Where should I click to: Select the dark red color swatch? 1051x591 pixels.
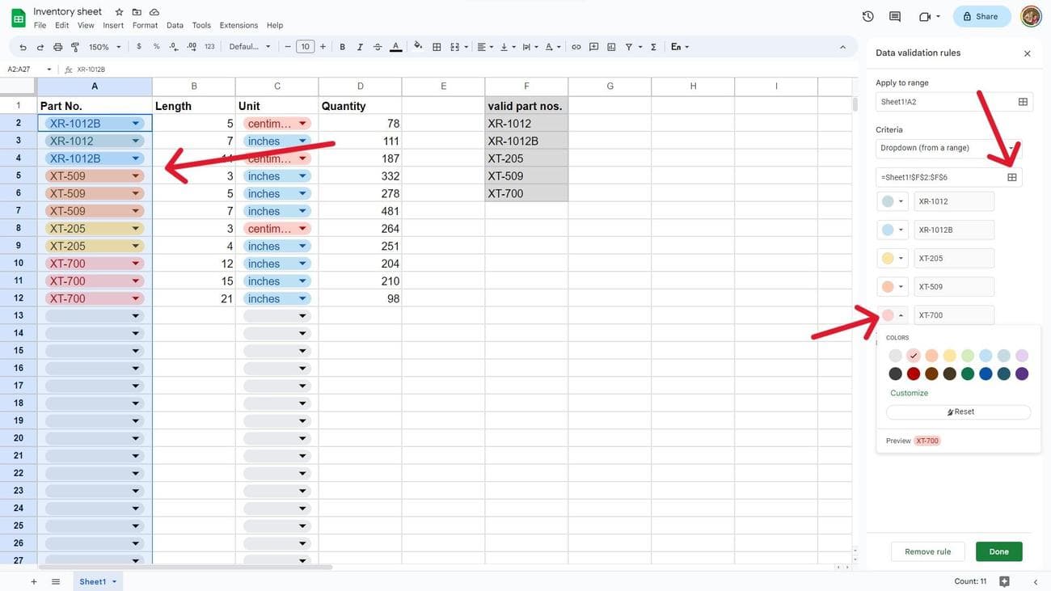click(913, 374)
